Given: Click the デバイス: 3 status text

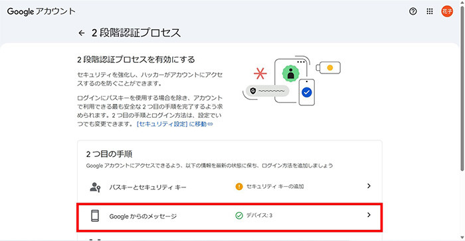Looking at the screenshot, I should [259, 215].
